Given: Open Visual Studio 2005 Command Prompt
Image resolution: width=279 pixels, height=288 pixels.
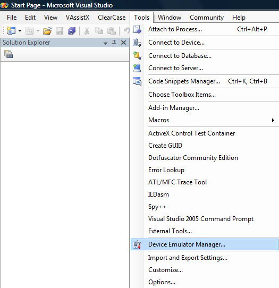Looking at the screenshot, I should (205, 219).
